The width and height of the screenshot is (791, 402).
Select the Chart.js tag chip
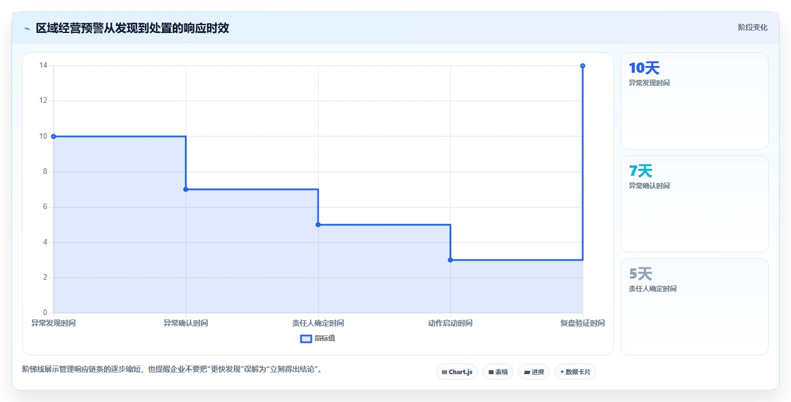click(x=457, y=372)
